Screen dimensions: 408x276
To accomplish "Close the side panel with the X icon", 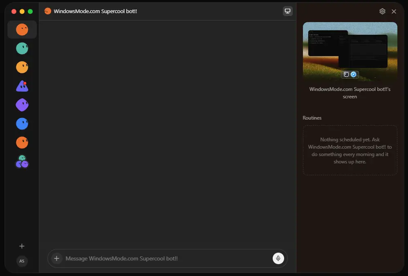I will click(x=394, y=11).
